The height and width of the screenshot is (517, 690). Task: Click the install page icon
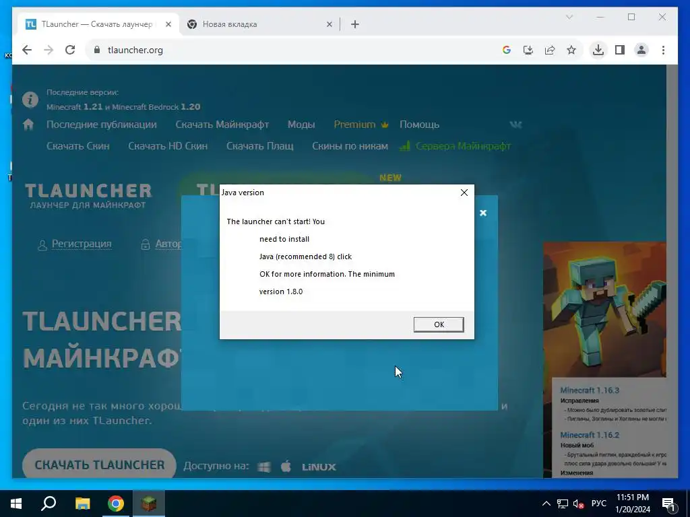pos(528,50)
